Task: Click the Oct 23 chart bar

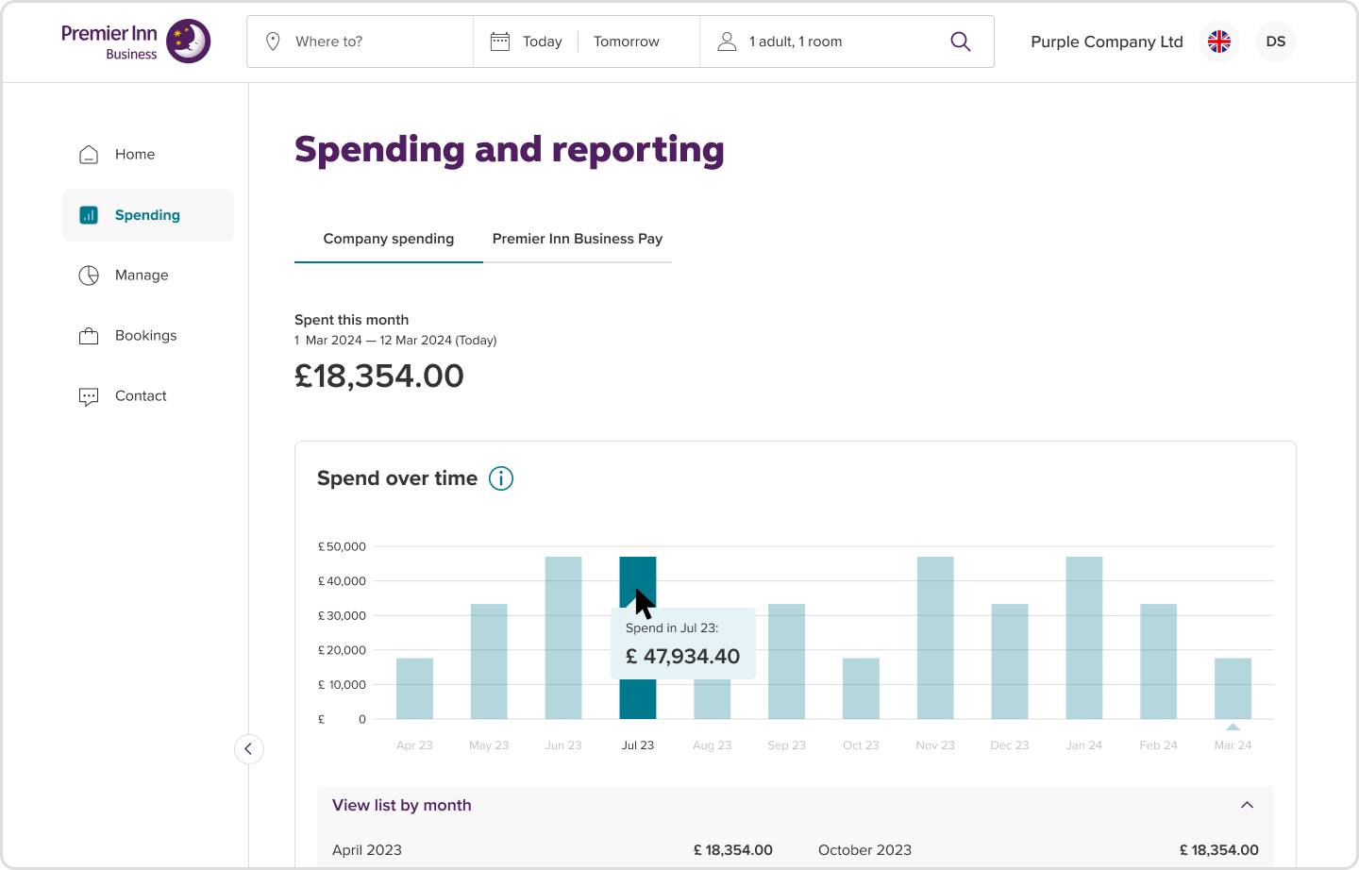Action: 861,689
